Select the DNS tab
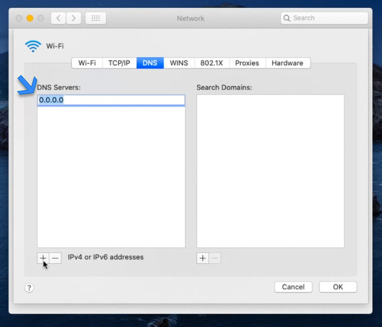The height and width of the screenshot is (327, 382). click(x=150, y=63)
